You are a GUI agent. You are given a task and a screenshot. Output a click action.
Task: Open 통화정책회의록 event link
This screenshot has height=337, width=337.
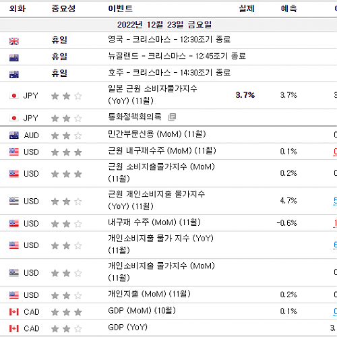[135, 117]
